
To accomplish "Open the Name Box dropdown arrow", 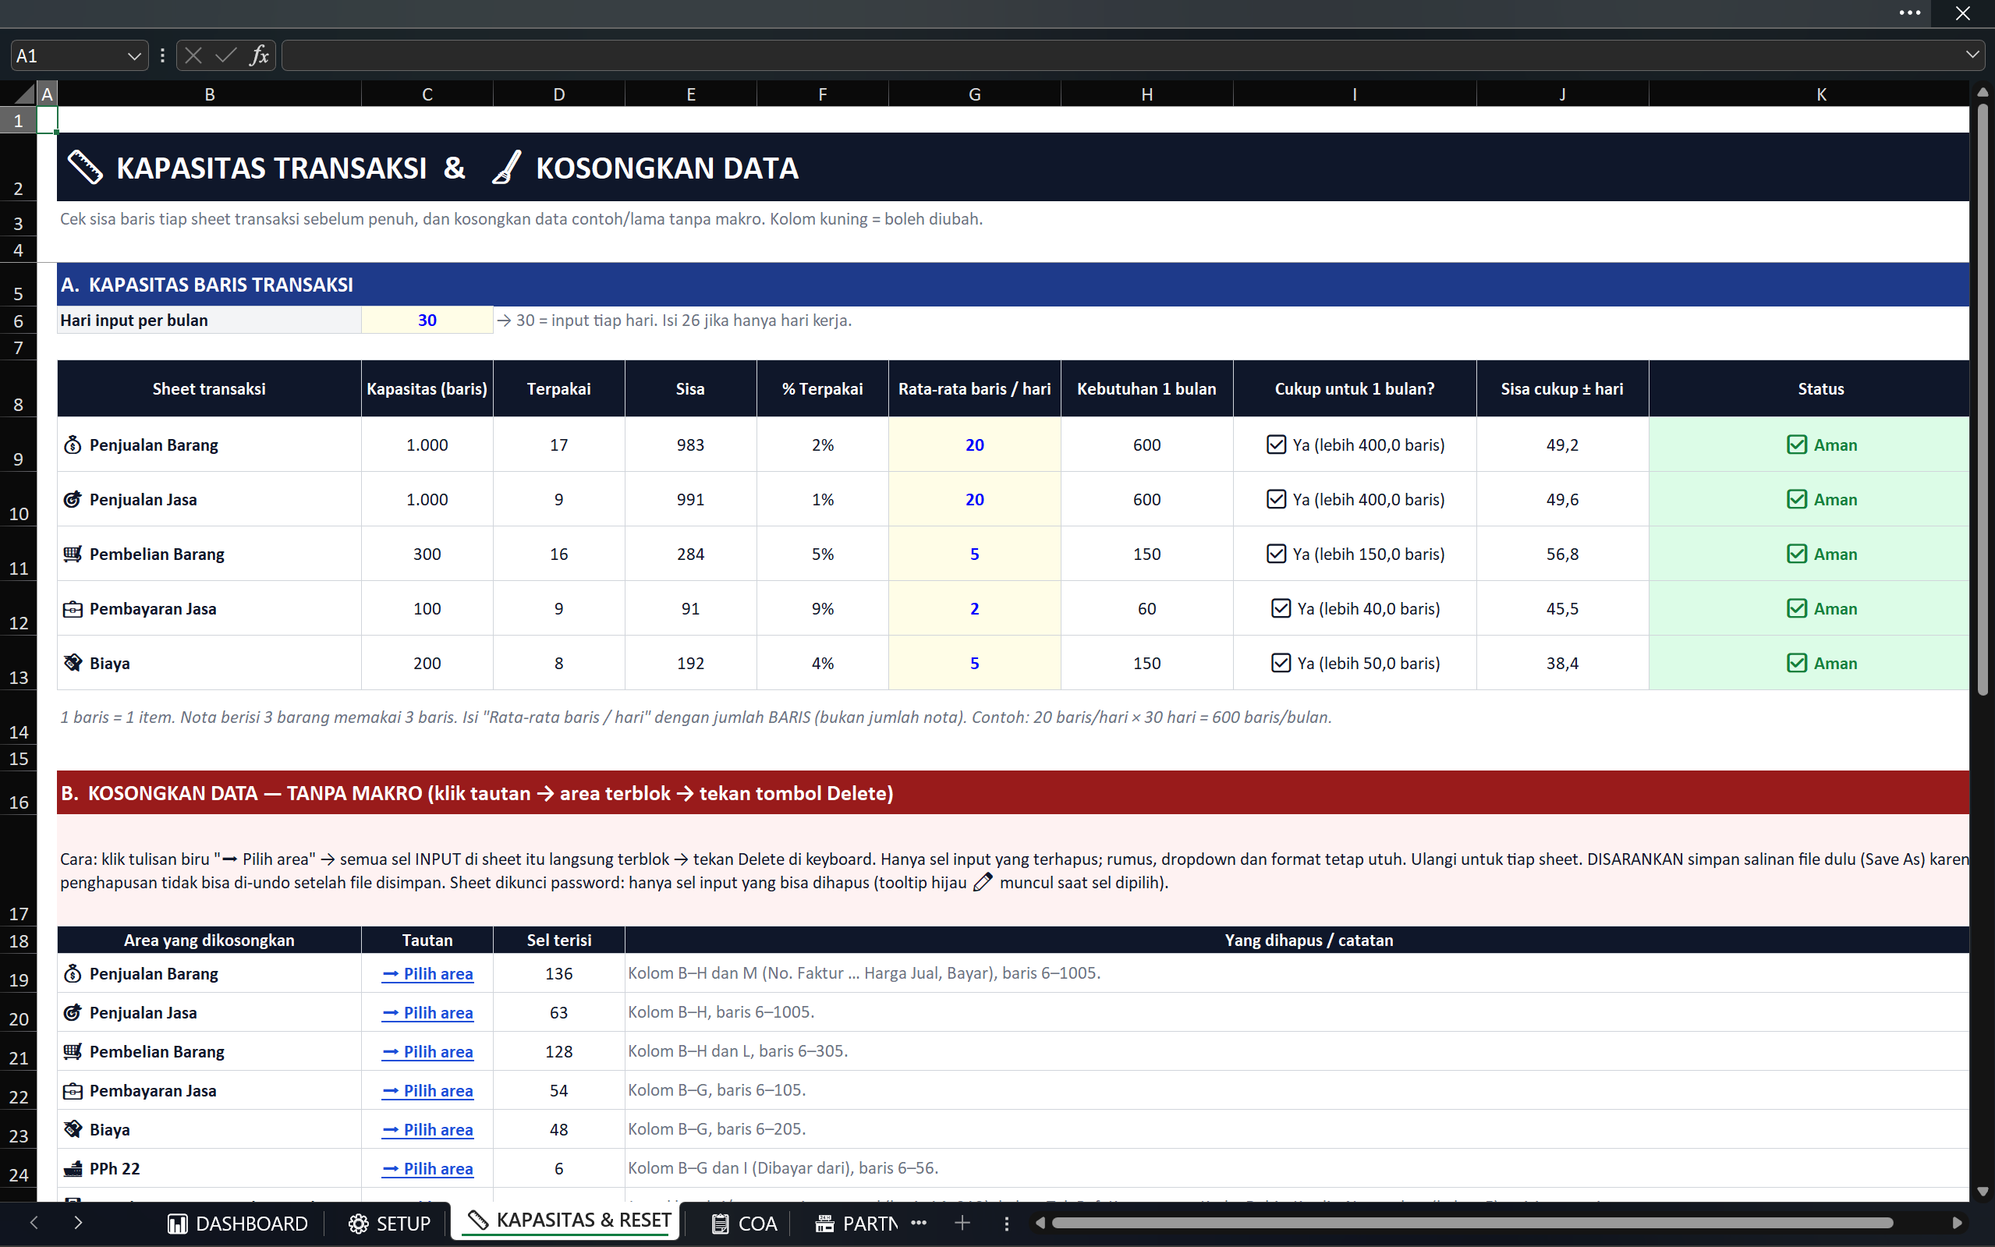I will (x=133, y=56).
